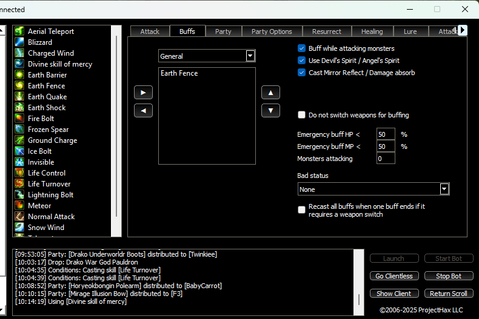Image resolution: width=479 pixels, height=319 pixels.
Task: Switch to the Party Options tab
Action: [272, 31]
